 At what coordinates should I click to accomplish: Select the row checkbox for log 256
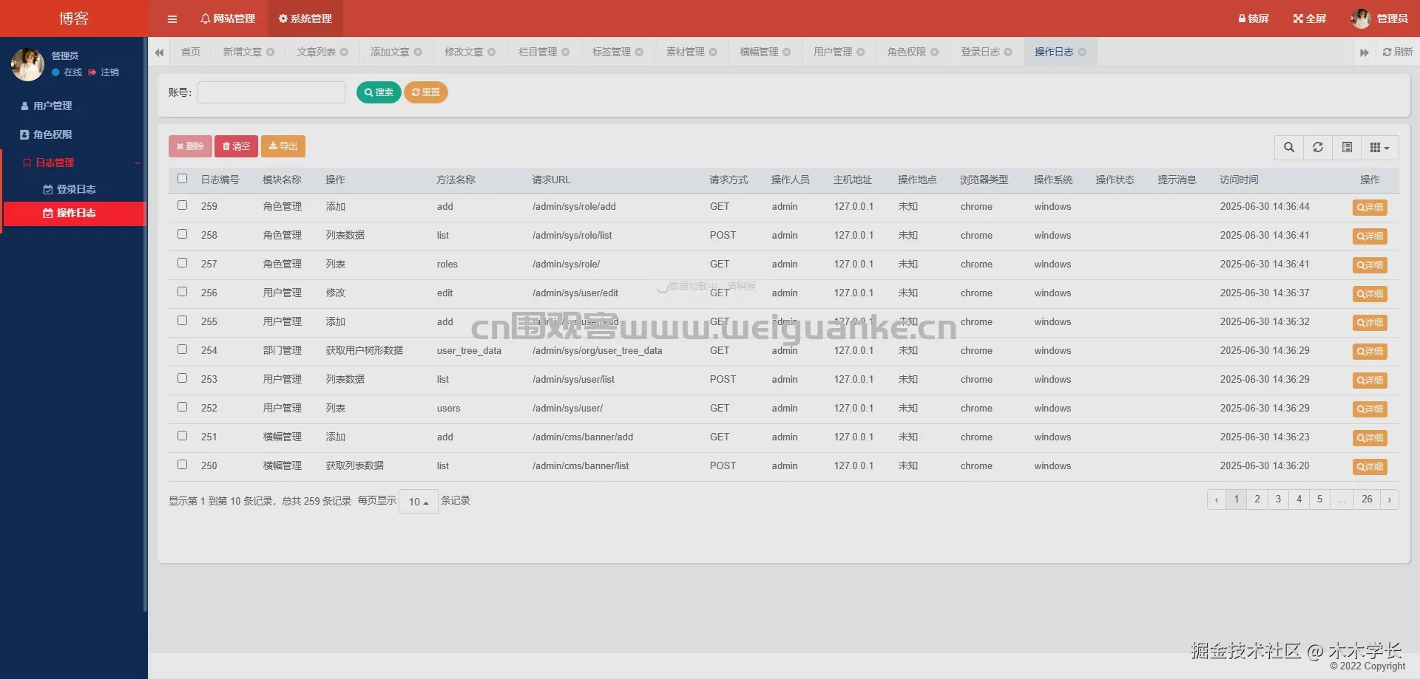tap(183, 292)
